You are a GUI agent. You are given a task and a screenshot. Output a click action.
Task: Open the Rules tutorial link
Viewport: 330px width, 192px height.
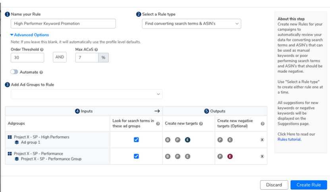[289, 139]
